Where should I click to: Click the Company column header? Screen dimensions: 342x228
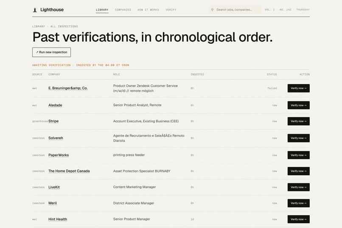click(x=54, y=74)
